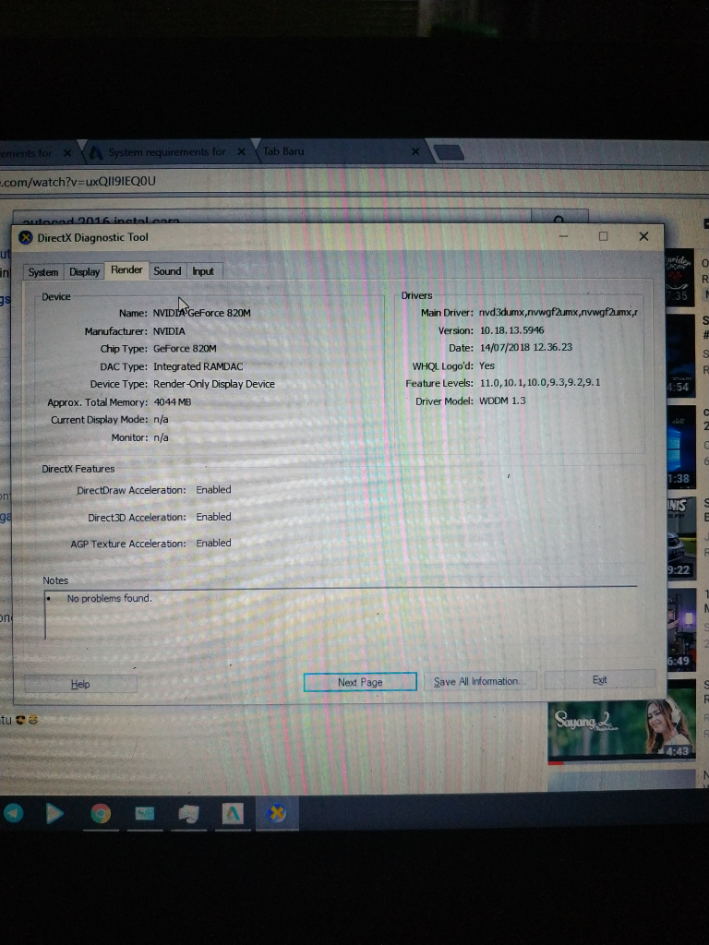Switch to AutoCAD in the taskbar
The width and height of the screenshot is (709, 945).
point(232,814)
